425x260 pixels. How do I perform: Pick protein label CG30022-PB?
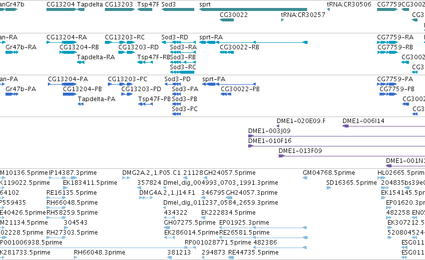click(x=240, y=89)
